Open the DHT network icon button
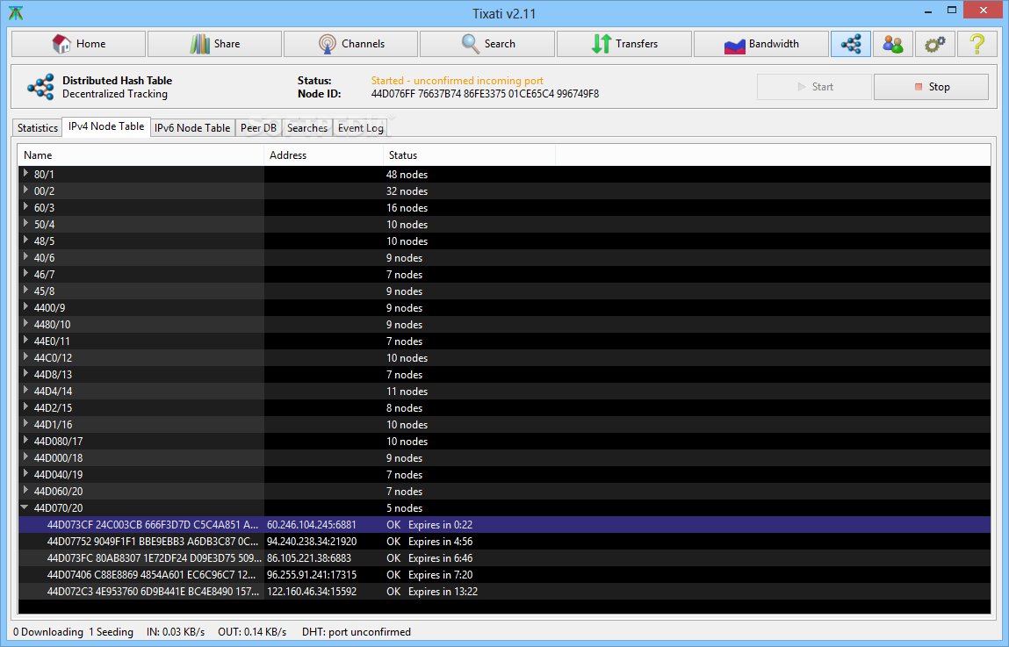This screenshot has height=647, width=1009. pos(851,44)
